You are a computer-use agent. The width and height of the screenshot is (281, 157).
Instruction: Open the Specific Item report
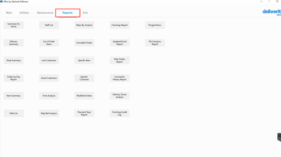(84, 61)
